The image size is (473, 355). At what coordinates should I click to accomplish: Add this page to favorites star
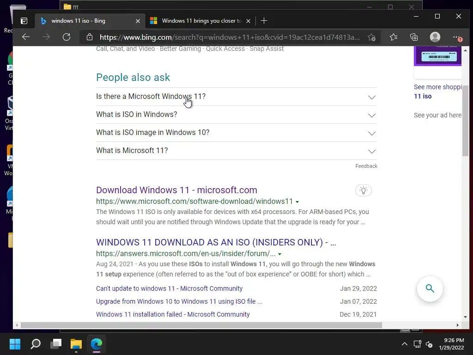pos(372,37)
